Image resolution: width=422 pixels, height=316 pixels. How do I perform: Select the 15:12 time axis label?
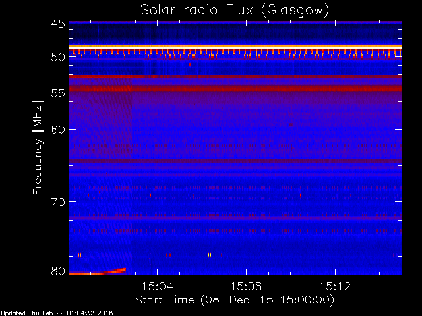coord(335,286)
